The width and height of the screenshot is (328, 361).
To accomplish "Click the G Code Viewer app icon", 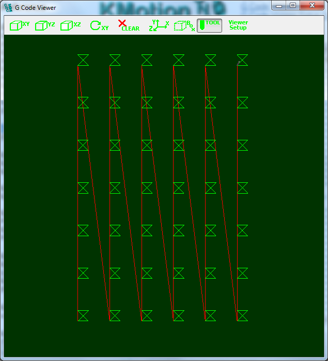I will click(x=8, y=8).
